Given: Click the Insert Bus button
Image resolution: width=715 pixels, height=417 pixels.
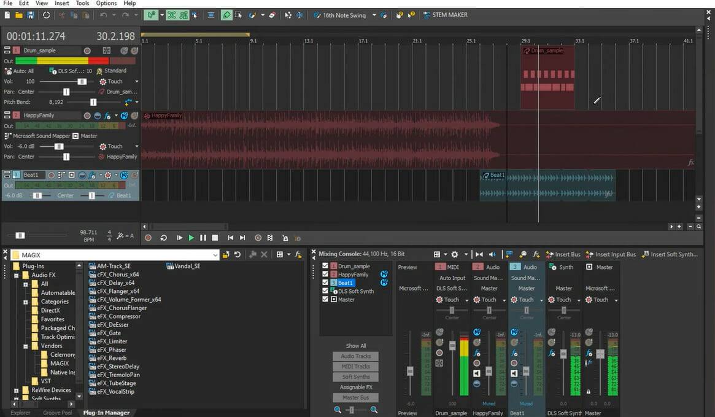Looking at the screenshot, I should [562, 254].
